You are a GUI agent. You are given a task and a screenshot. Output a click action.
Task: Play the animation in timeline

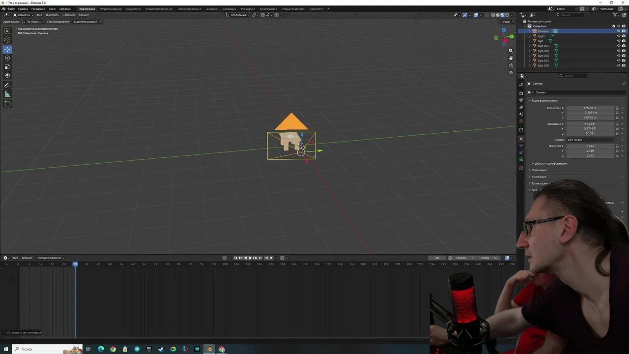click(x=250, y=258)
